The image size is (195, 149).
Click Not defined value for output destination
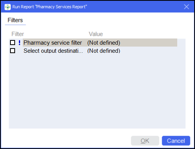point(103,51)
